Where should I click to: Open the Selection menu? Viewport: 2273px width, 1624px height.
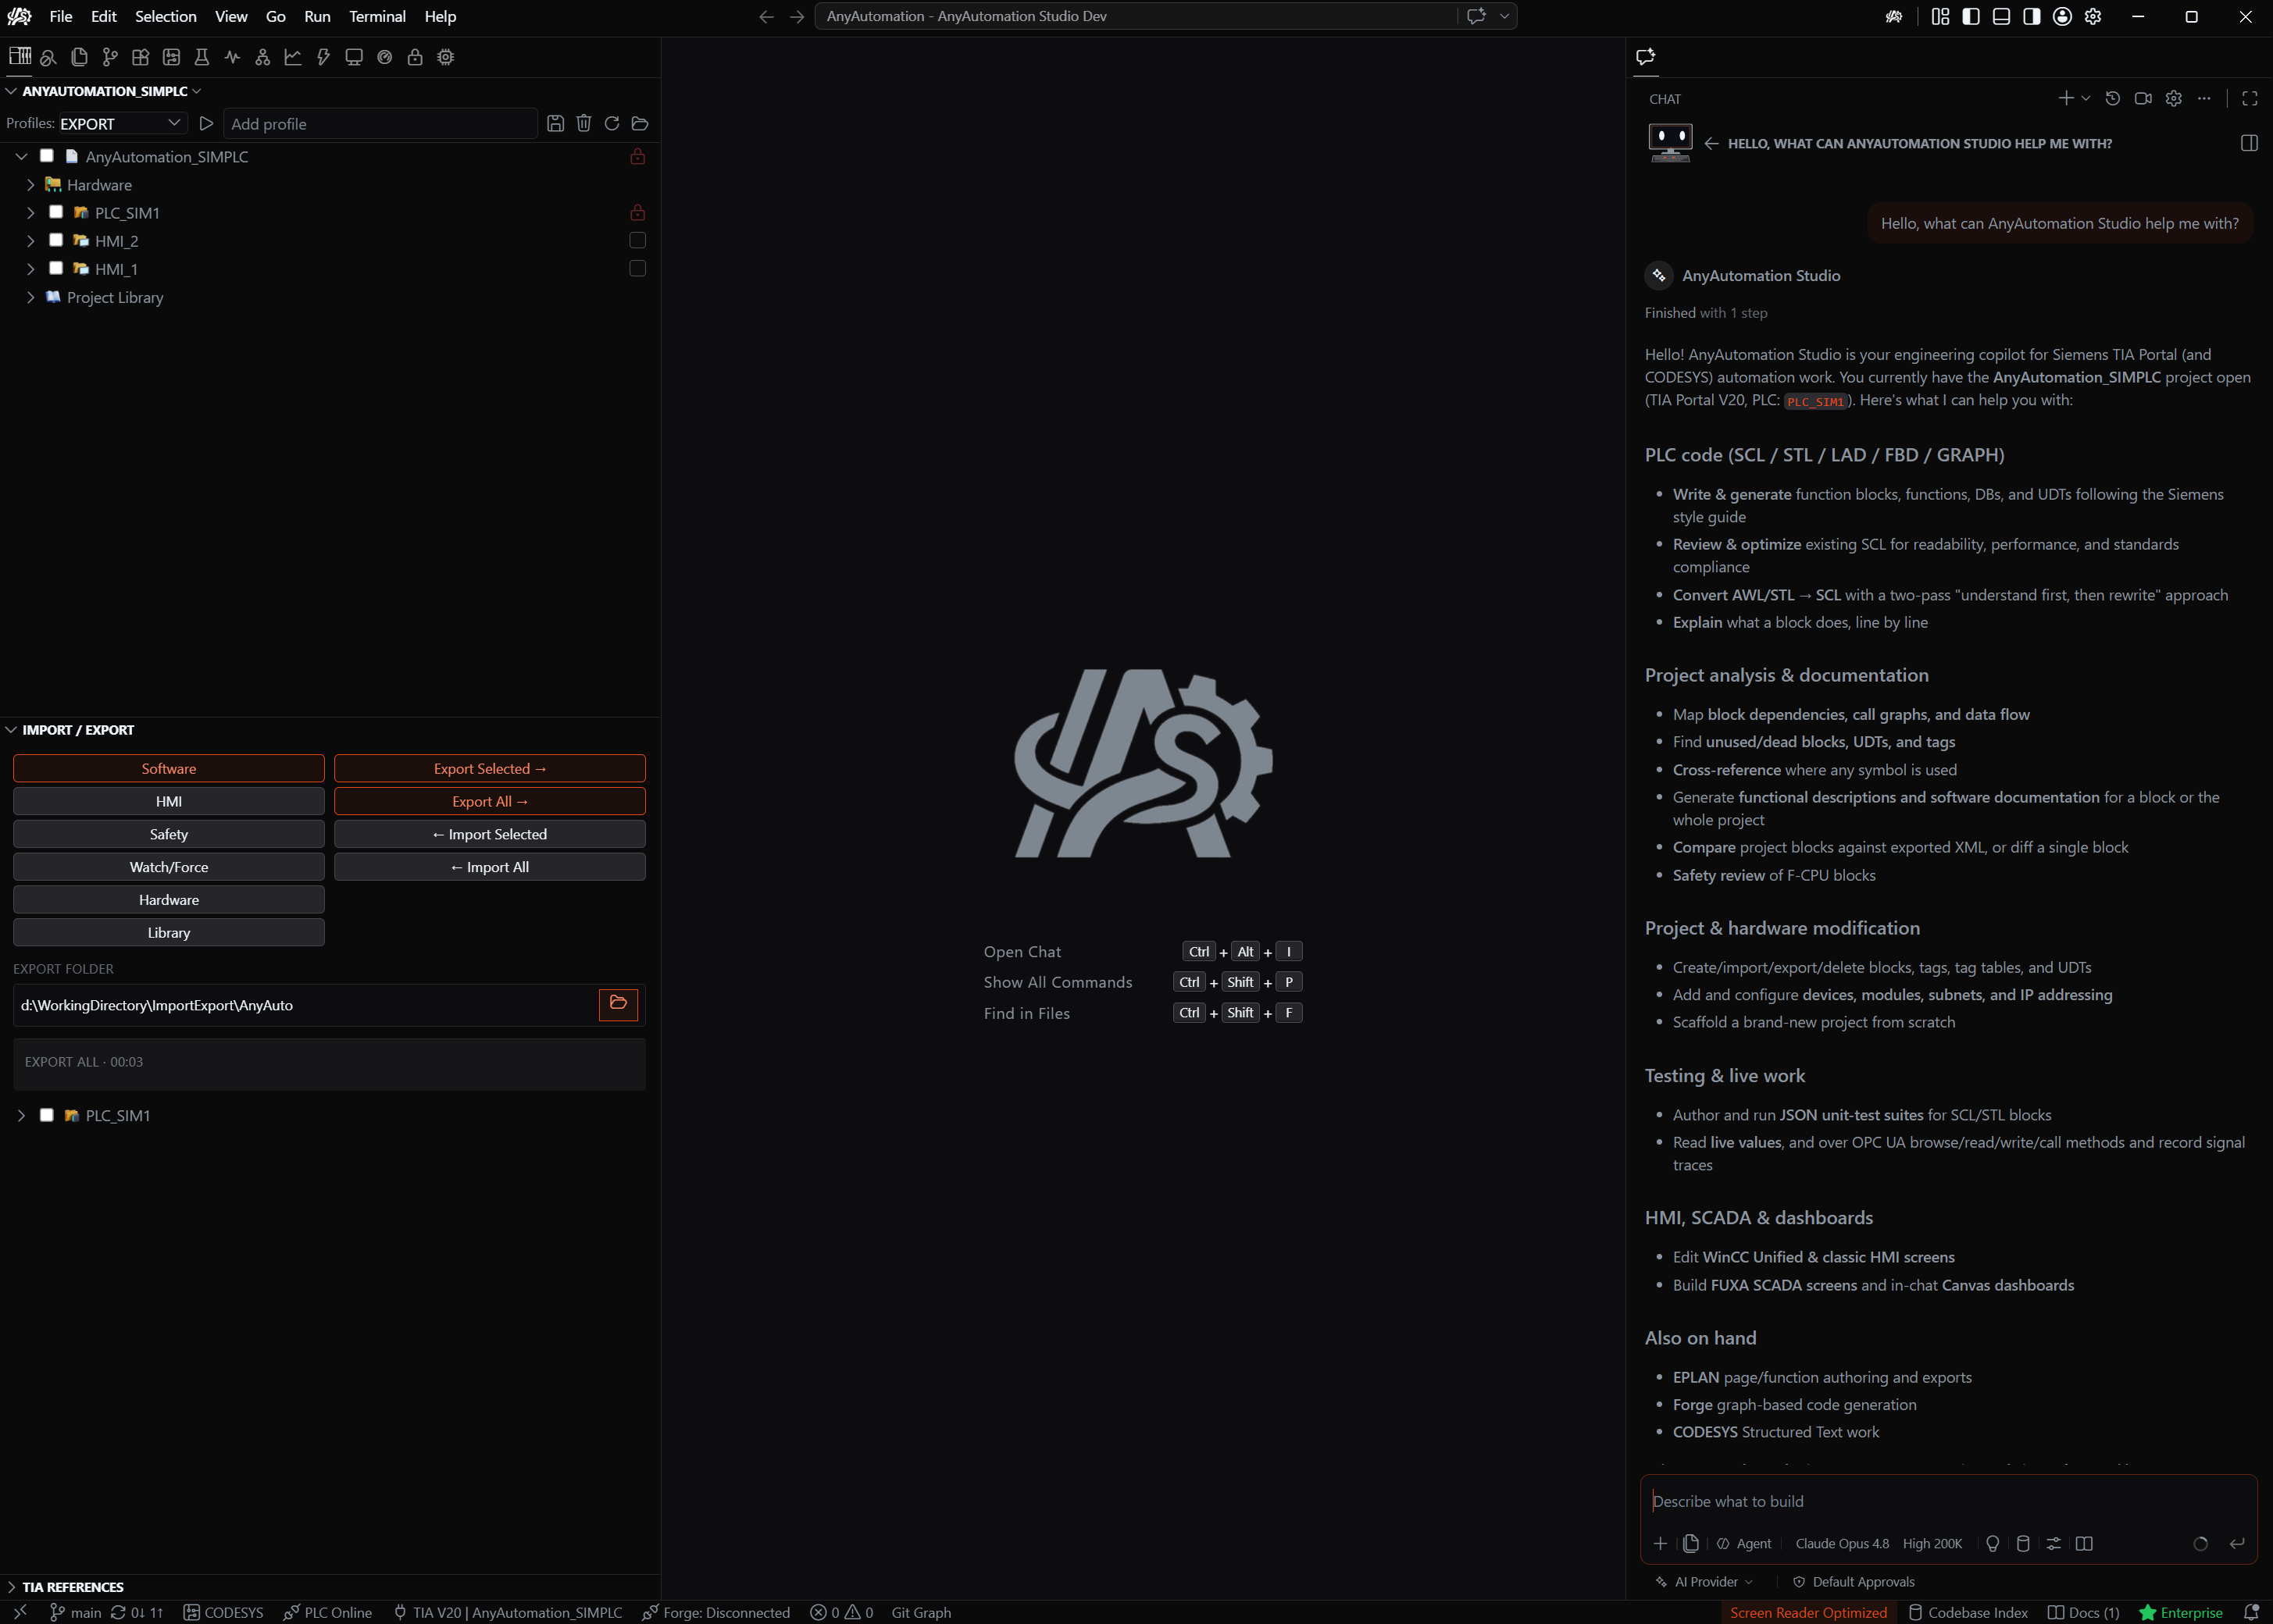166,16
